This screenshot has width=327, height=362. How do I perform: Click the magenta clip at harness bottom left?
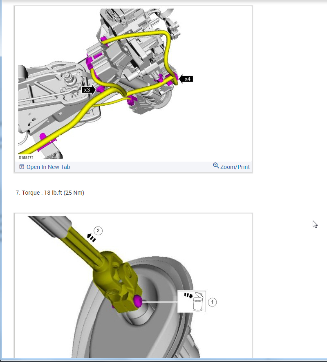click(46, 141)
